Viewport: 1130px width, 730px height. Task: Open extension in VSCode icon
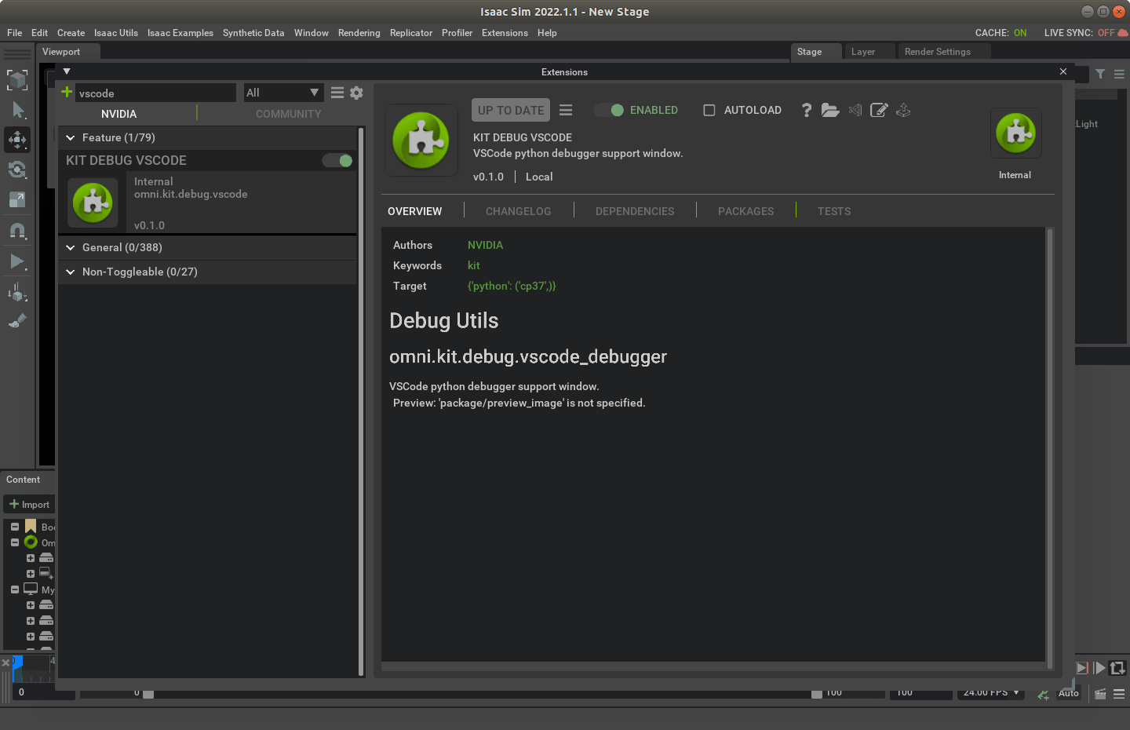pyautogui.click(x=855, y=110)
